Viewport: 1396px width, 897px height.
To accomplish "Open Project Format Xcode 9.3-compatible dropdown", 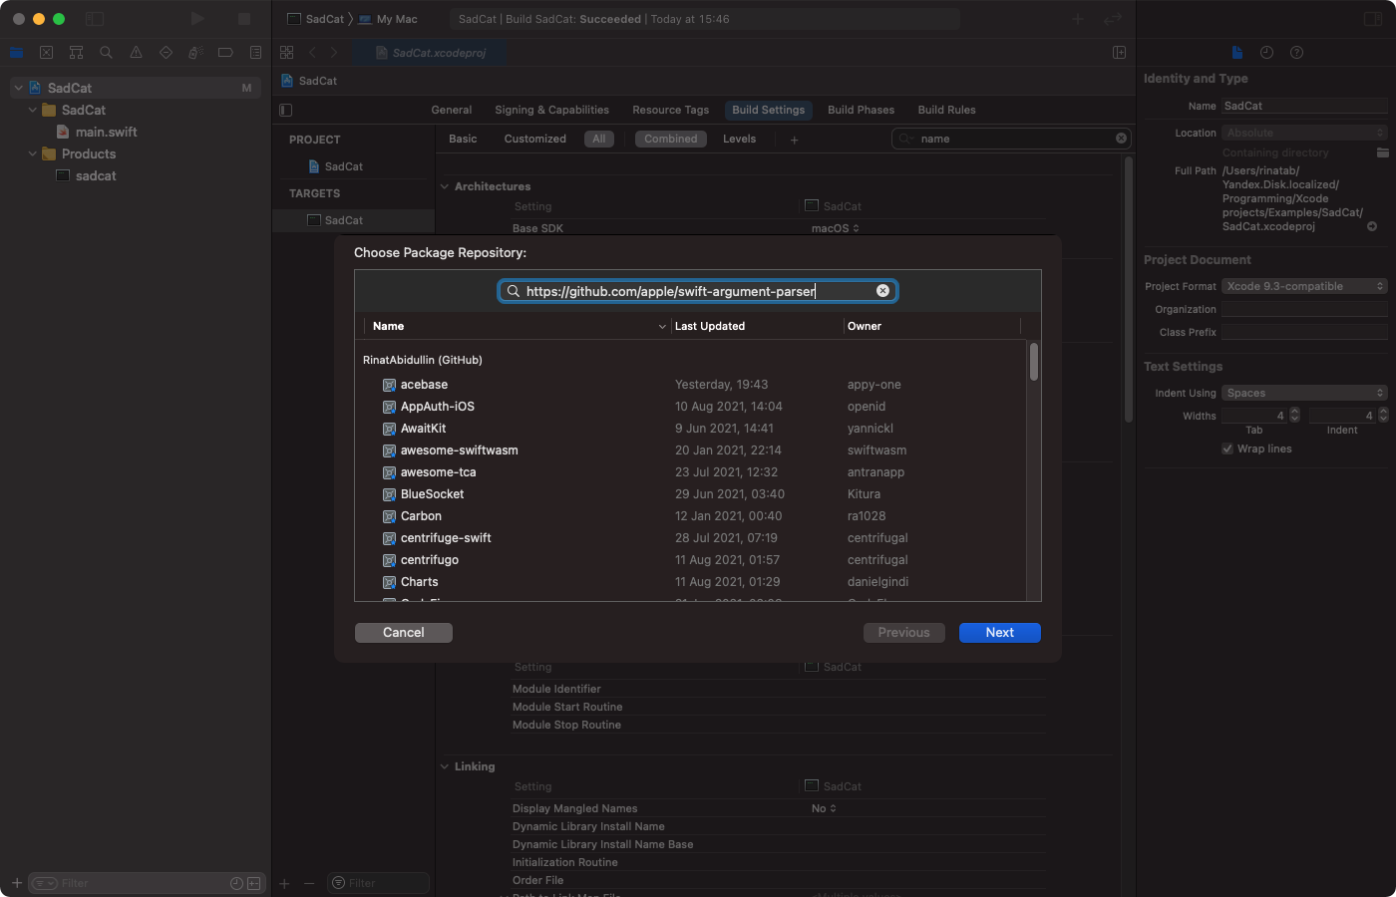I will [1304, 286].
